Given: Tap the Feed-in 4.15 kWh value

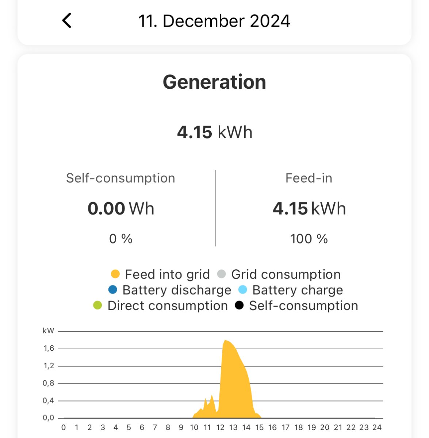Looking at the screenshot, I should [309, 208].
